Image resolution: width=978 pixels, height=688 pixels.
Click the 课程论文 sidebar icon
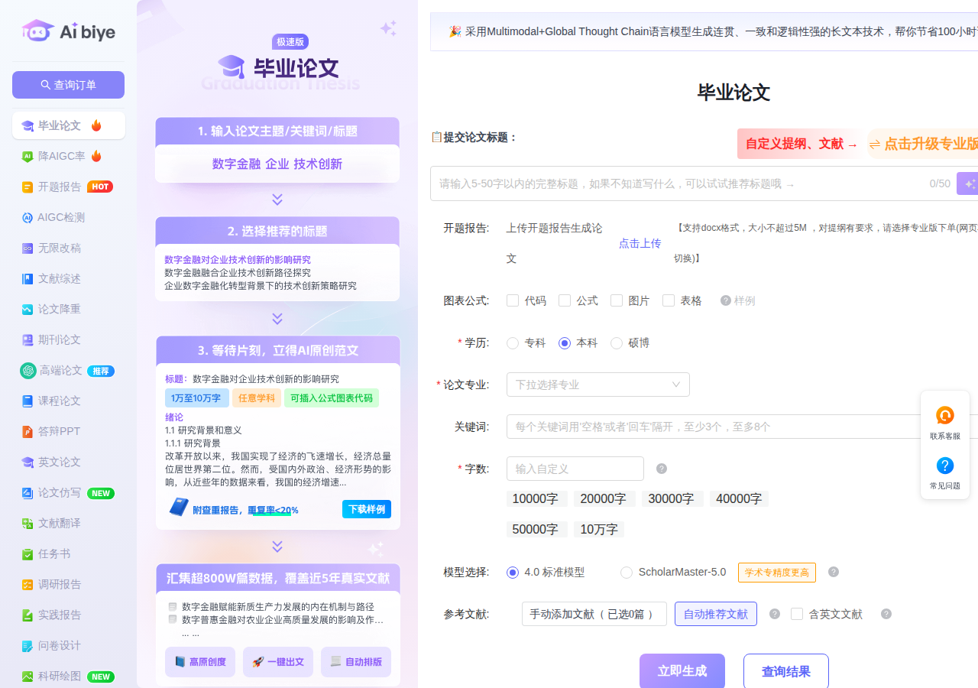(x=28, y=401)
